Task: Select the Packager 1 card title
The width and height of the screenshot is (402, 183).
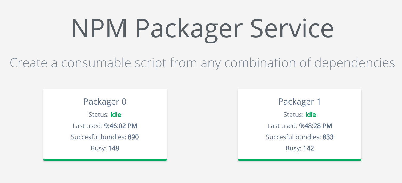Action: tap(299, 102)
